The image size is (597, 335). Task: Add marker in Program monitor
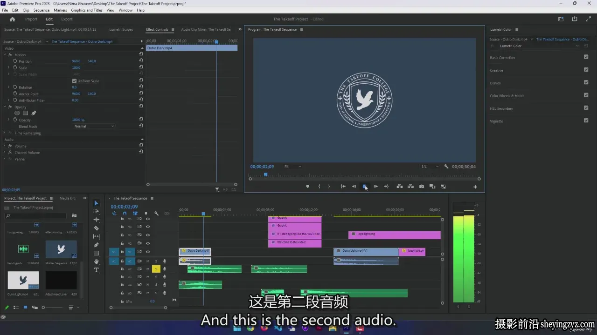pos(307,187)
